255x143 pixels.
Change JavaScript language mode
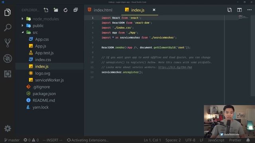coord(216,140)
